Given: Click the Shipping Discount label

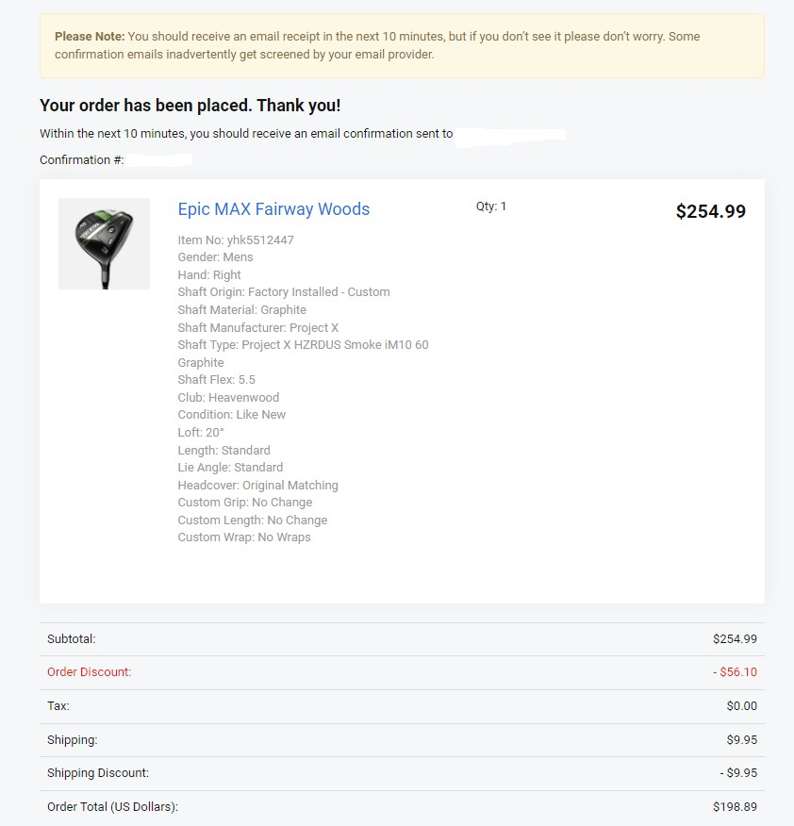Looking at the screenshot, I should pyautogui.click(x=98, y=773).
